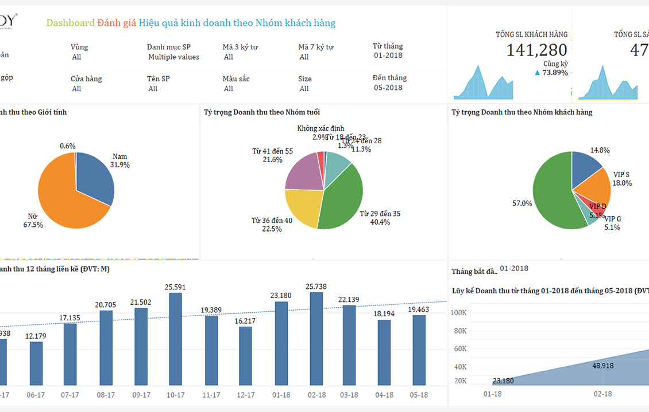The image size is (649, 412).
Task: Open the Cửa hàng filter dropdown
Action: tap(77, 89)
